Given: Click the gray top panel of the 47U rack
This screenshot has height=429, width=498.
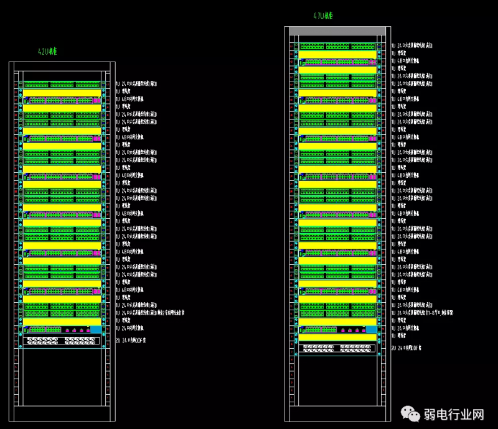Looking at the screenshot, I should tap(337, 30).
